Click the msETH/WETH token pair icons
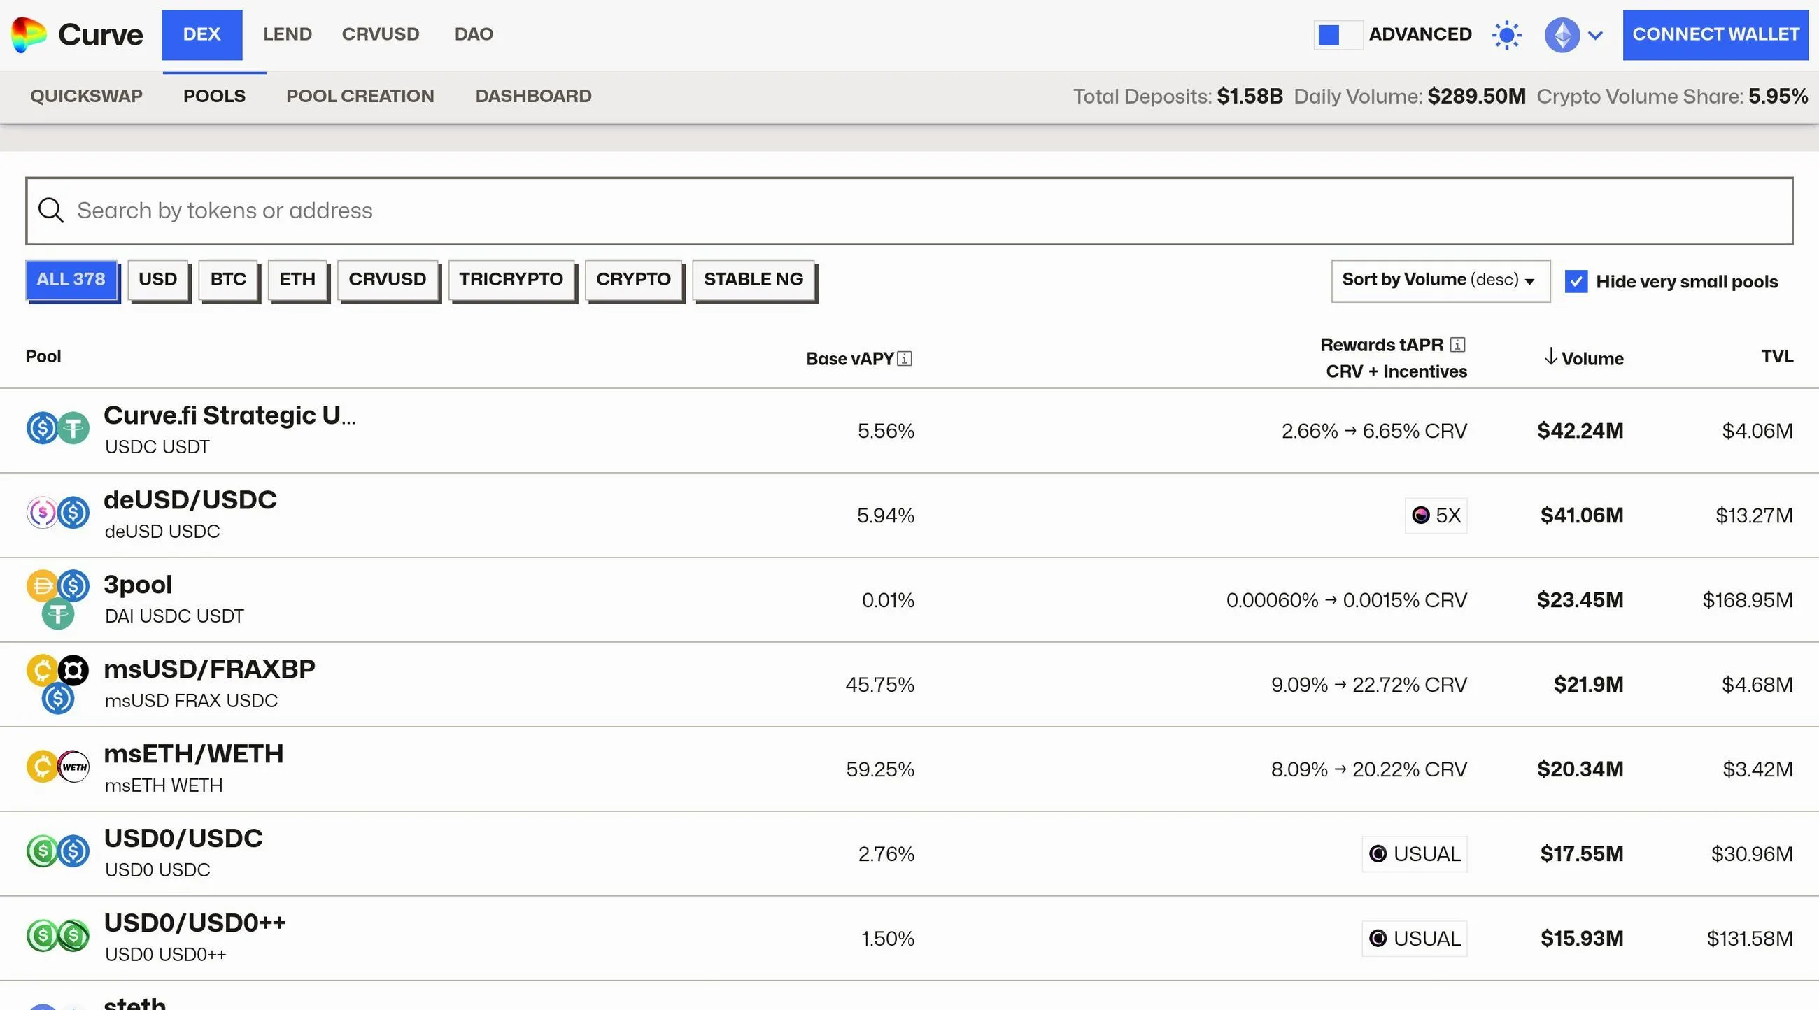Image resolution: width=1819 pixels, height=1010 pixels. tap(58, 767)
